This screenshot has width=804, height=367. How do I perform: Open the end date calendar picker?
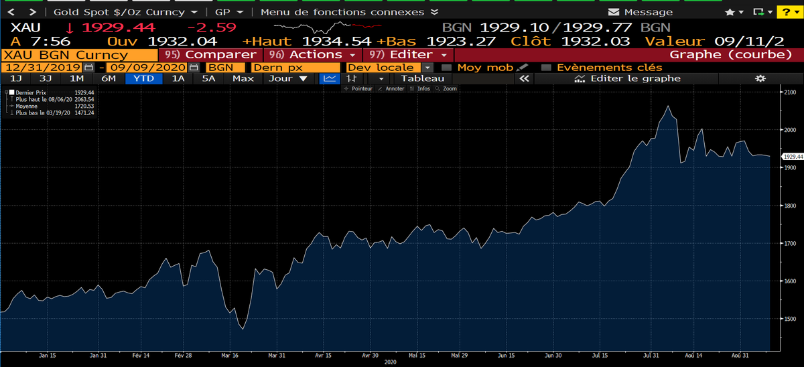coord(194,68)
